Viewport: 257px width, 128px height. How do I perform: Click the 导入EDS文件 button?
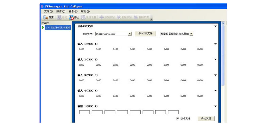click(145, 33)
